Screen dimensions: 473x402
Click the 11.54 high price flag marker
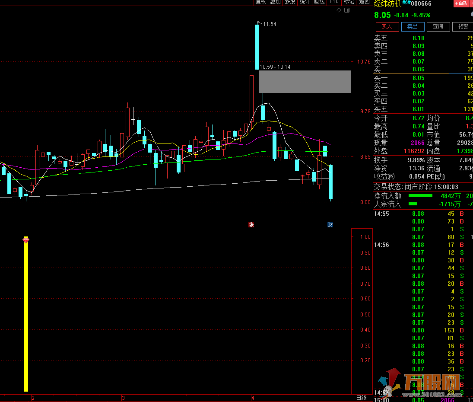pyautogui.click(x=259, y=23)
